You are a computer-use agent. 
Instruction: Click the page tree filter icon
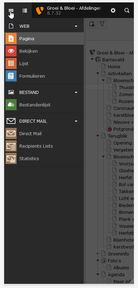click(102, 24)
